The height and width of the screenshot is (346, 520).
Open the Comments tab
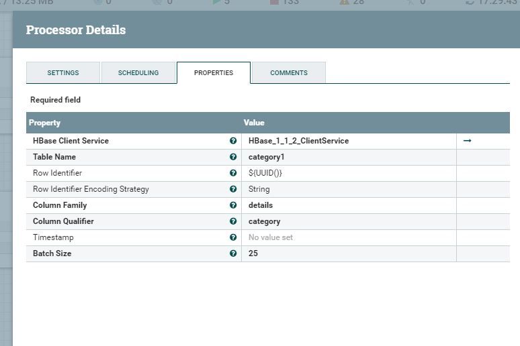click(x=289, y=72)
